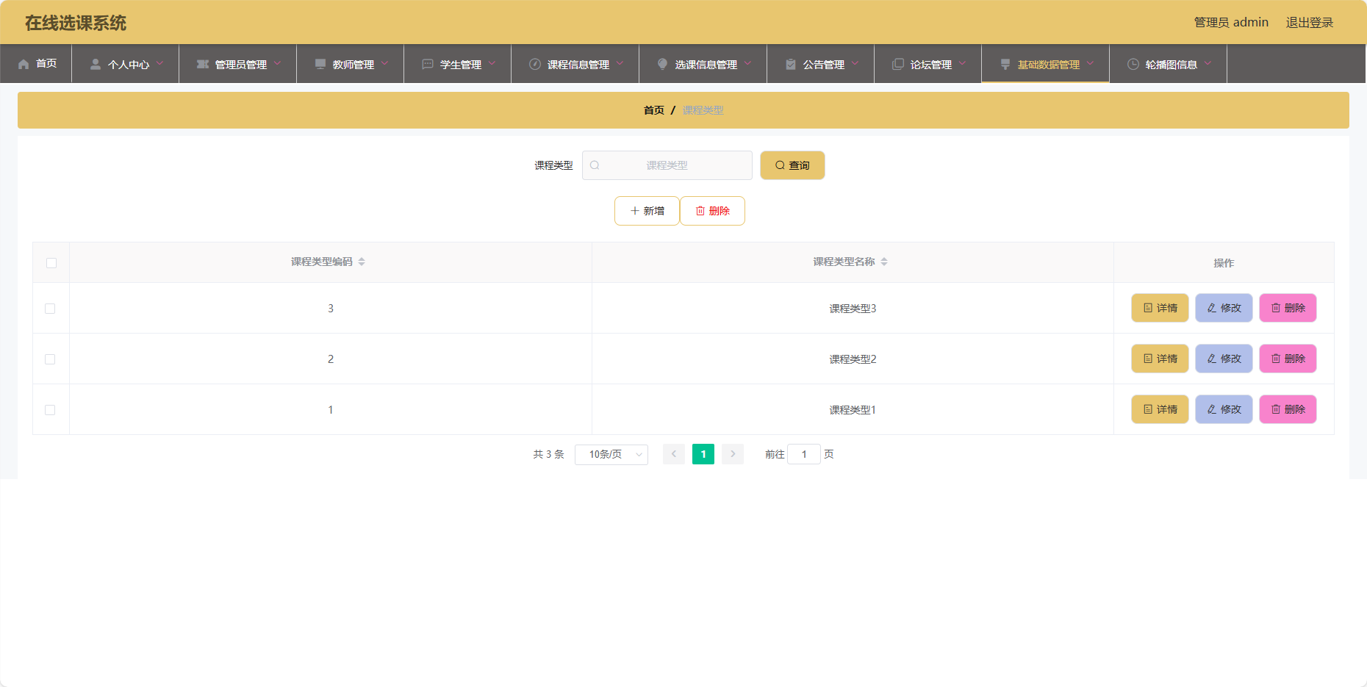1367x687 pixels.
Task: Click 修改 for 课程类型2
Action: (1224, 359)
